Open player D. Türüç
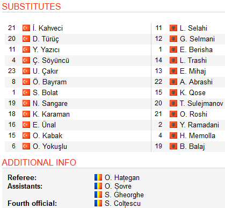 pyautogui.click(x=46, y=39)
